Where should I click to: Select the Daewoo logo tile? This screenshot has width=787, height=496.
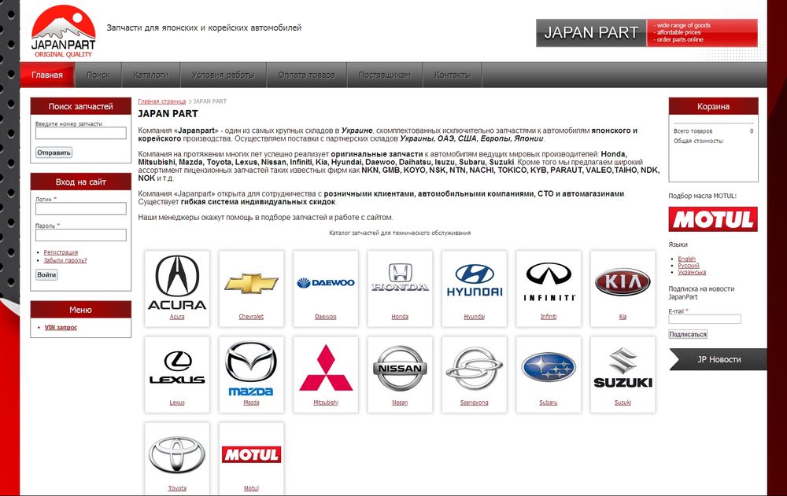tap(326, 283)
